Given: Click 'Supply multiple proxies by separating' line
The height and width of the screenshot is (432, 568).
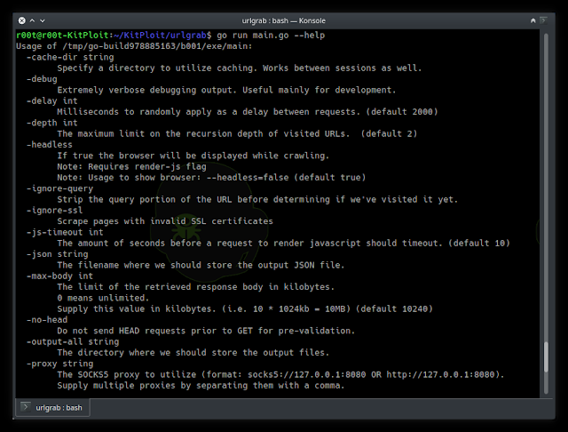Looking at the screenshot, I should click(201, 385).
